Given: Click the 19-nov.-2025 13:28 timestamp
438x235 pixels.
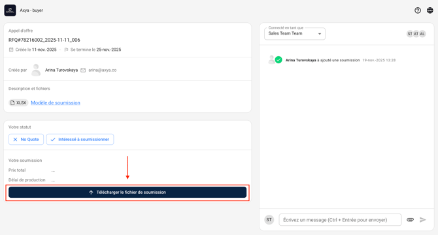Looking at the screenshot, I should pyautogui.click(x=379, y=60).
